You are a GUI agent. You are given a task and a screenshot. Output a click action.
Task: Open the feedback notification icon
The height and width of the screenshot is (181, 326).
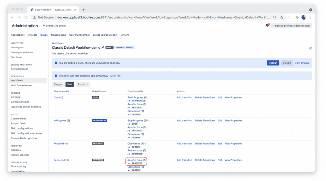267,25
